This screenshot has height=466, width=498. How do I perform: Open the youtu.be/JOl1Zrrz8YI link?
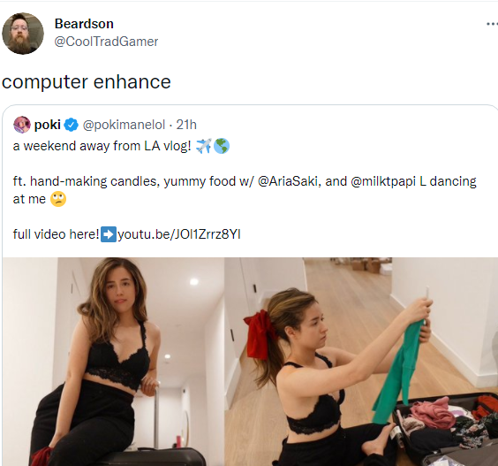click(179, 234)
